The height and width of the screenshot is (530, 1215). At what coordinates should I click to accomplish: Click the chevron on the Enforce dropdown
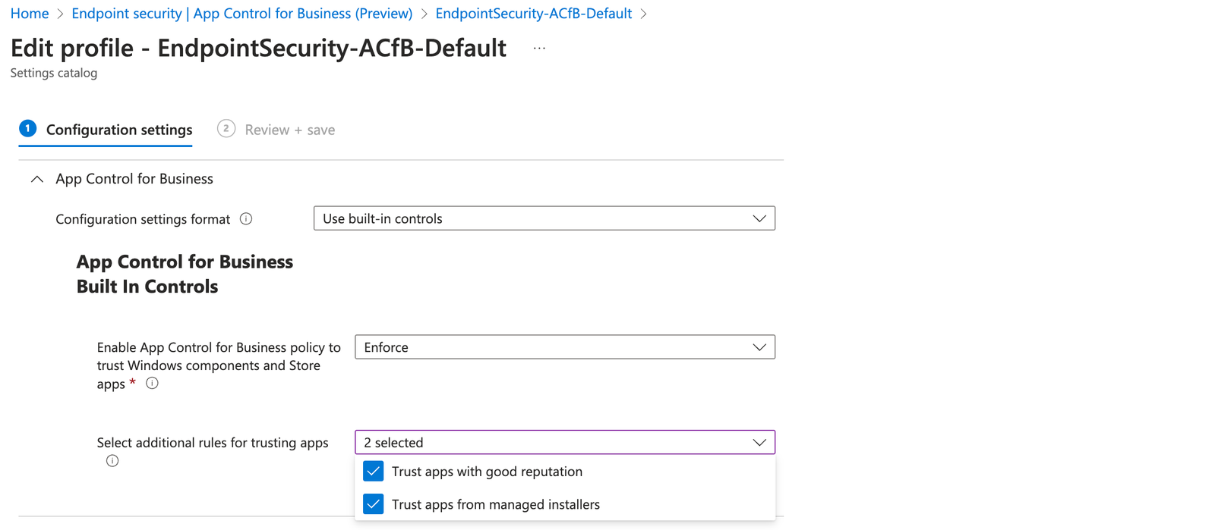point(759,347)
